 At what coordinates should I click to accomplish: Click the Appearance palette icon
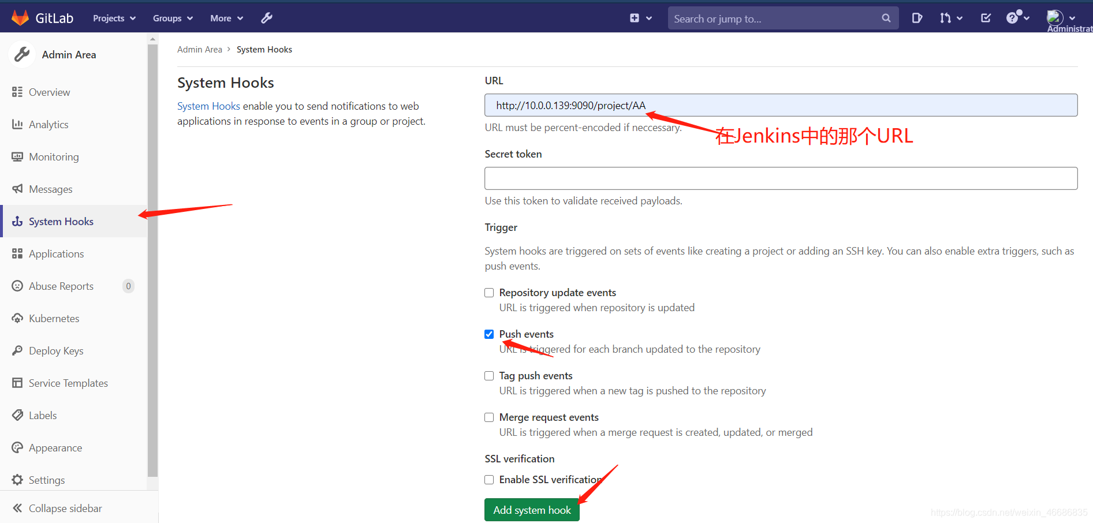(17, 447)
